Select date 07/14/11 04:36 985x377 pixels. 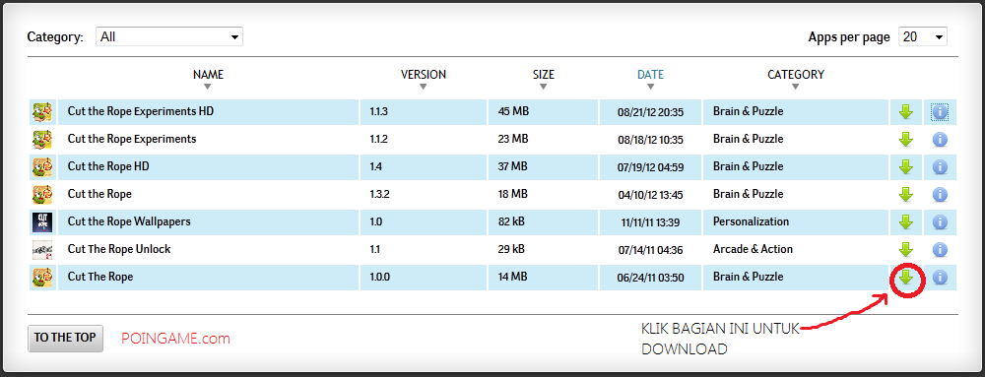650,250
